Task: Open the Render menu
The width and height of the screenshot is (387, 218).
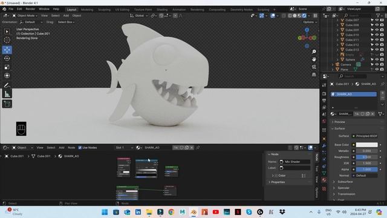Action: coord(30,9)
